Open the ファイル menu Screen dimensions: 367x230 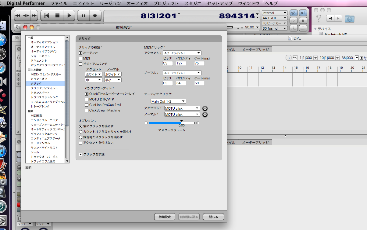(x=59, y=3)
